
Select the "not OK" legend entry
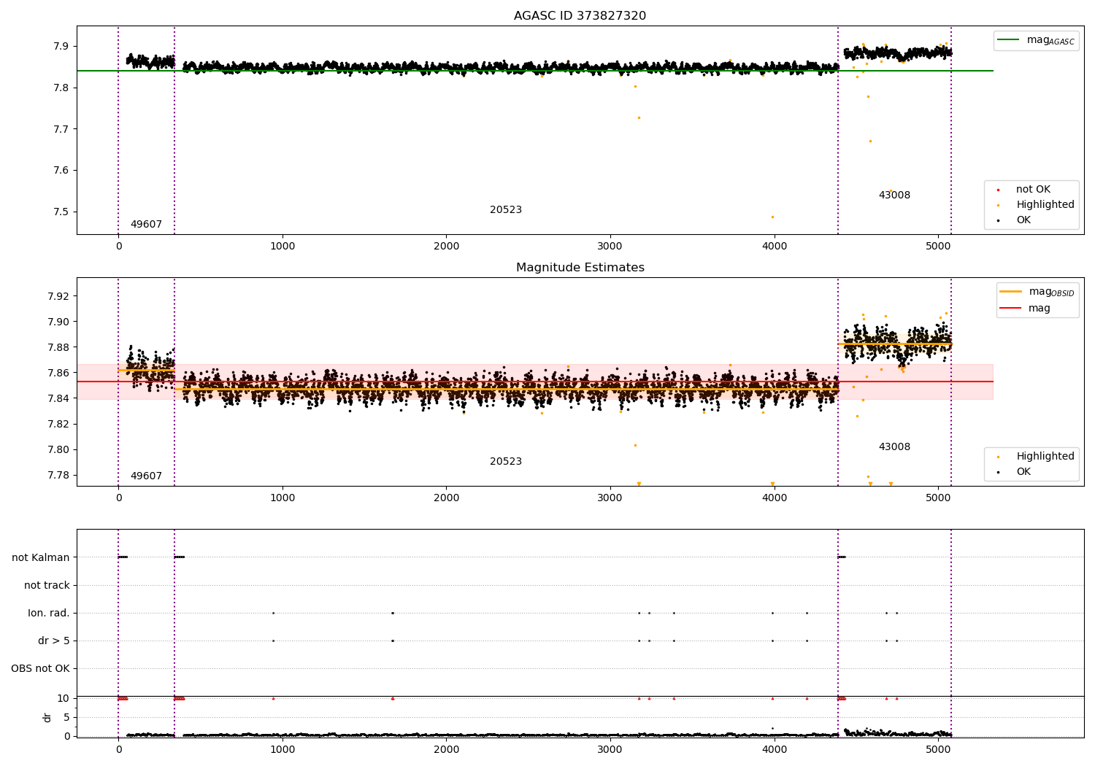(1033, 190)
